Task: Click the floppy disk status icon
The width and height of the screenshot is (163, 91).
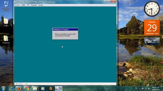Action: tap(21, 84)
